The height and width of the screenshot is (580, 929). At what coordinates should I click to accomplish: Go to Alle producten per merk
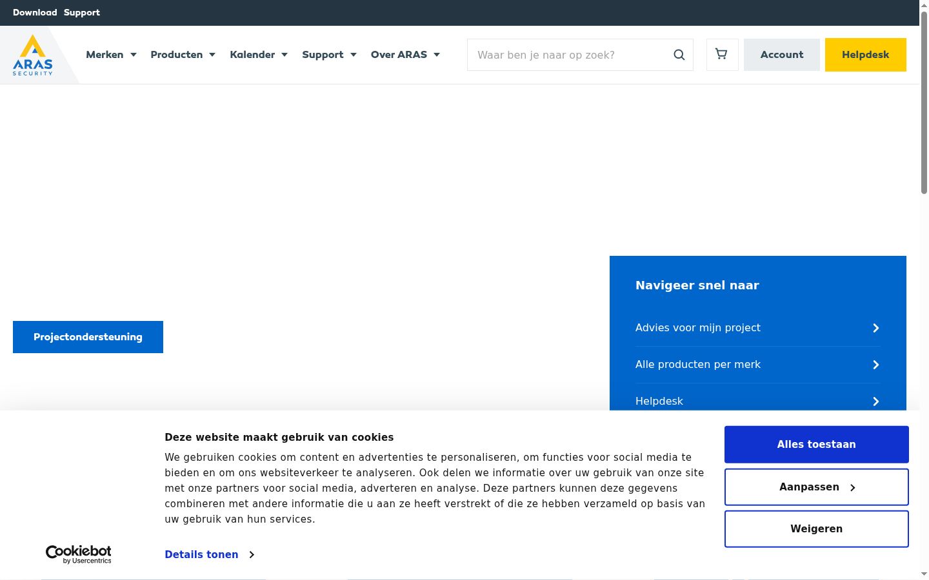coord(758,365)
